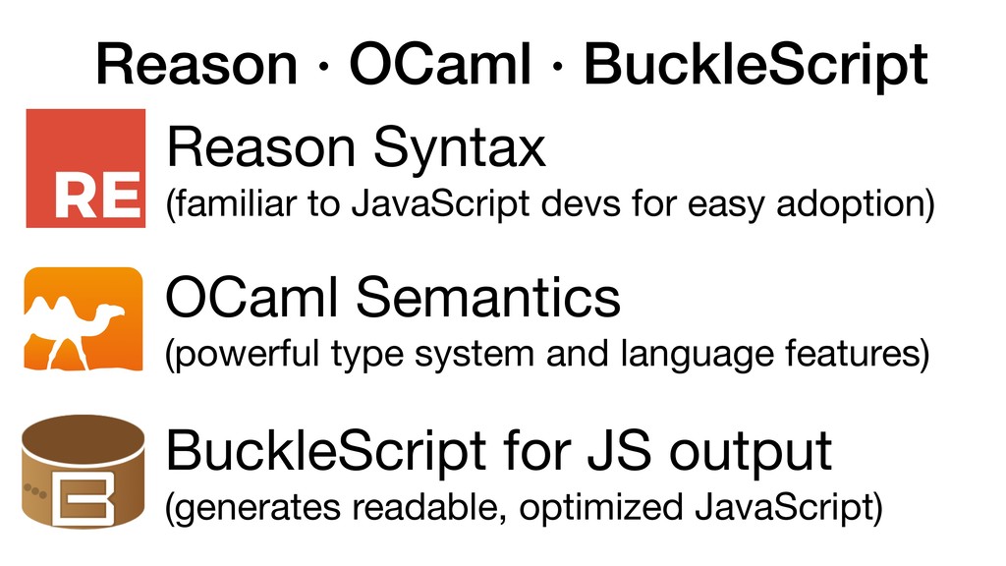Click the dark top of BuckleScript cylinder

[x=84, y=436]
